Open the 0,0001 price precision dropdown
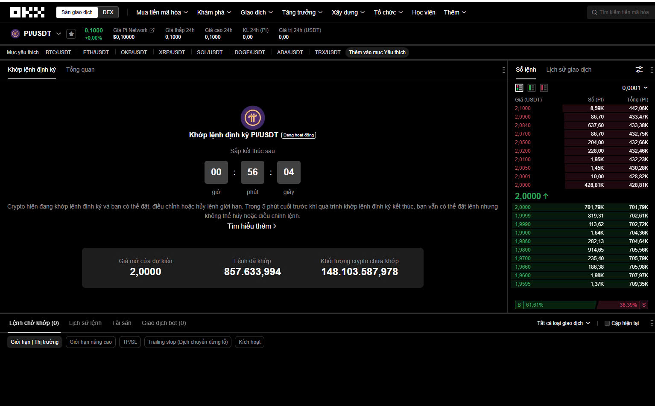655x406 pixels. click(x=636, y=87)
